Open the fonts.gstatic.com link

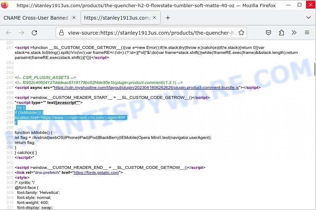[x=96, y=172]
